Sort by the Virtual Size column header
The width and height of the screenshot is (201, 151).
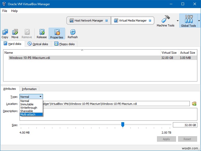tap(169, 52)
